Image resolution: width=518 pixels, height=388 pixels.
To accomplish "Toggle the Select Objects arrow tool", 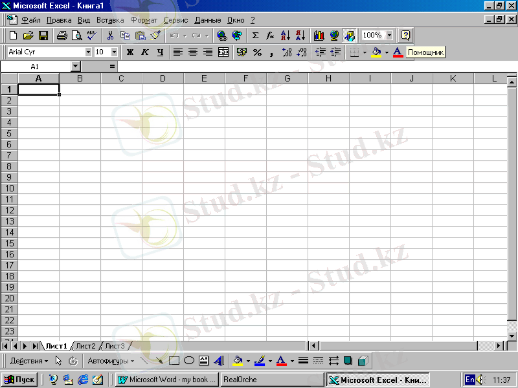I will pyautogui.click(x=58, y=361).
